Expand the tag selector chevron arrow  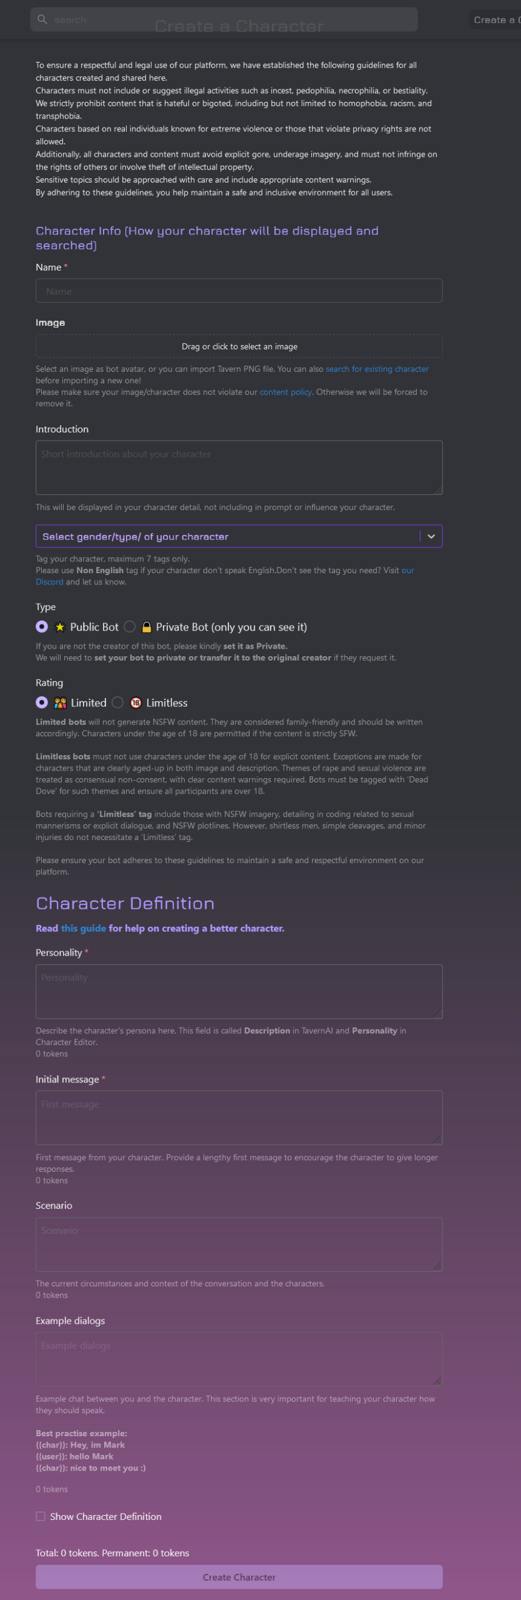[431, 536]
